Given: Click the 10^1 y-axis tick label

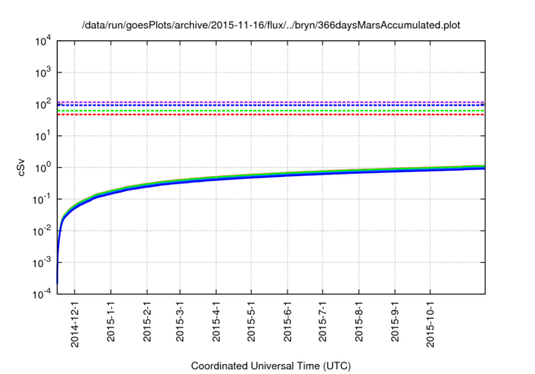Looking at the screenshot, I should tap(43, 136).
